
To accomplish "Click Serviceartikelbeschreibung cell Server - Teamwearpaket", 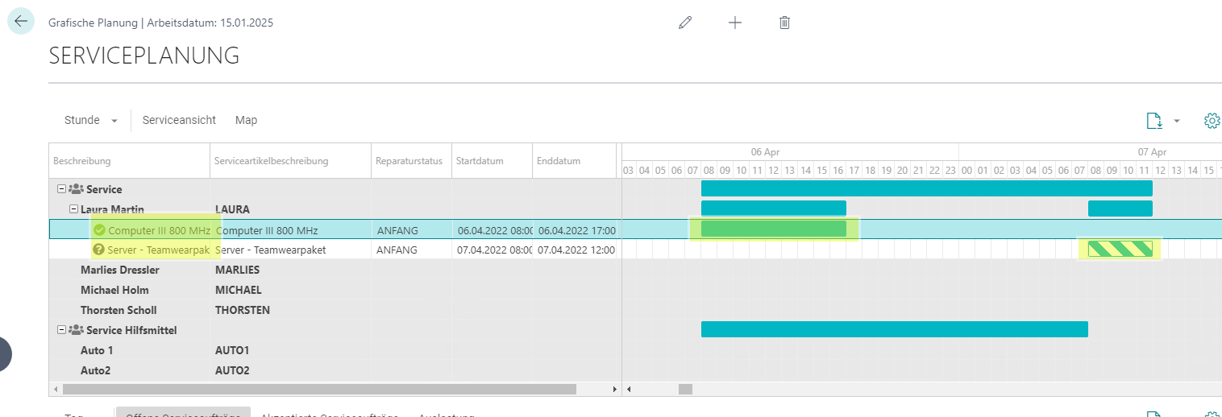I will (270, 250).
